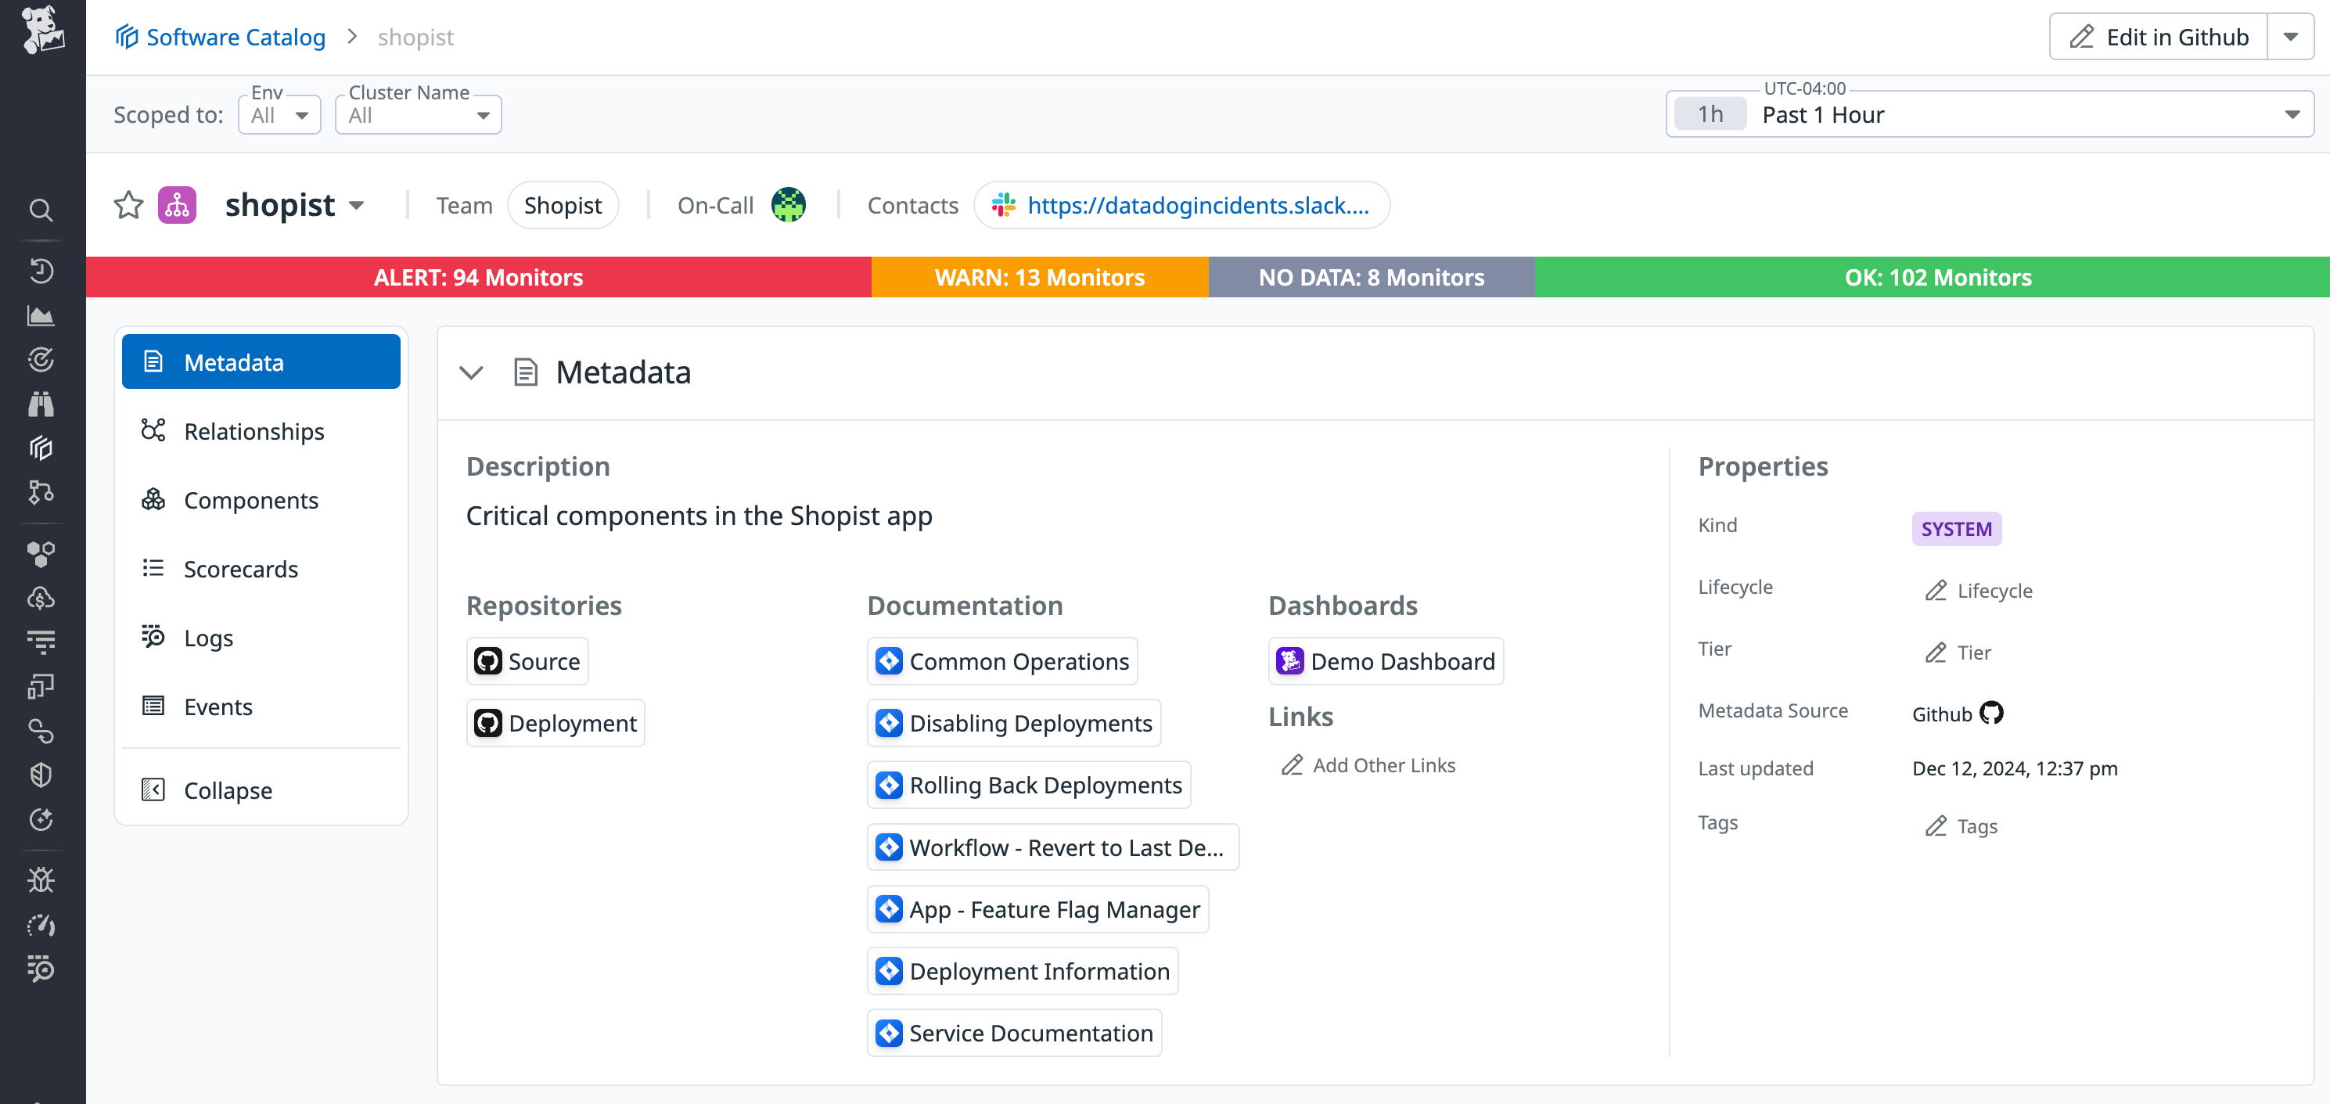This screenshot has width=2330, height=1104.
Task: Star the shopist service to favorite it
Action: tap(128, 205)
